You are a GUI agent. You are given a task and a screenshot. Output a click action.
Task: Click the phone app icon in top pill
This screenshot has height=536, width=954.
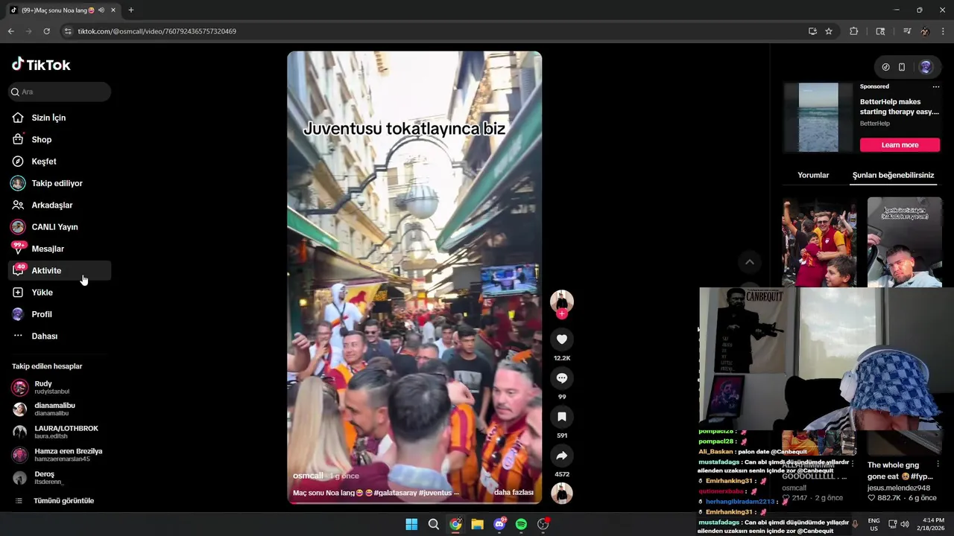pos(902,67)
